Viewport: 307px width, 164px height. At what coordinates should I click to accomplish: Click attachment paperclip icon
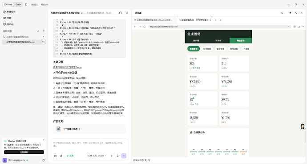point(61,156)
